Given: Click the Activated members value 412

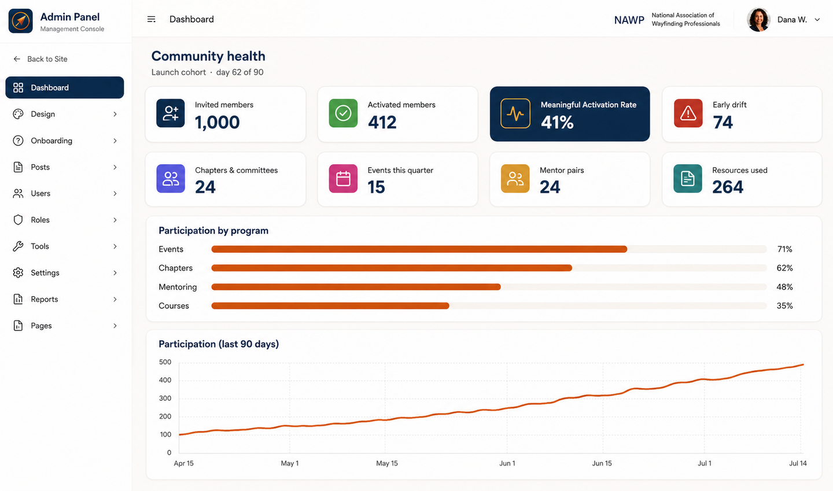Looking at the screenshot, I should pos(382,122).
